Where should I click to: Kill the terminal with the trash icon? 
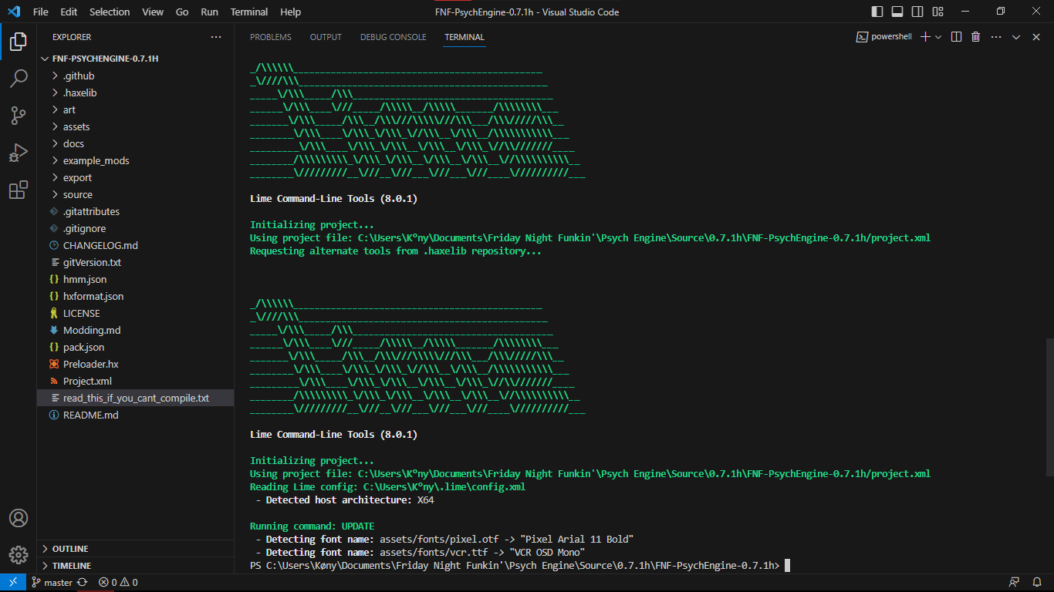[976, 36]
